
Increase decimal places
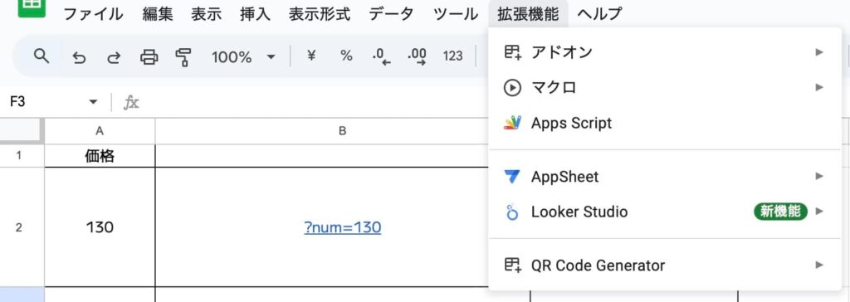(417, 56)
